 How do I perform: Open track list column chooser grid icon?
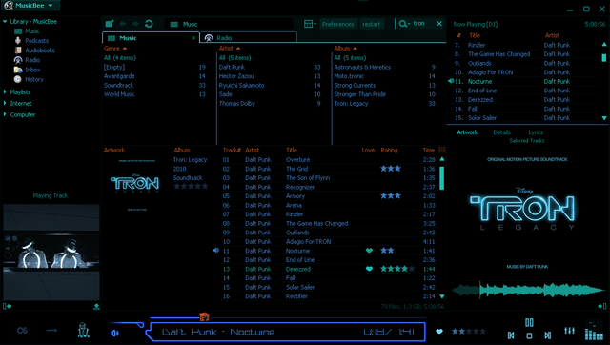pyautogui.click(x=442, y=151)
